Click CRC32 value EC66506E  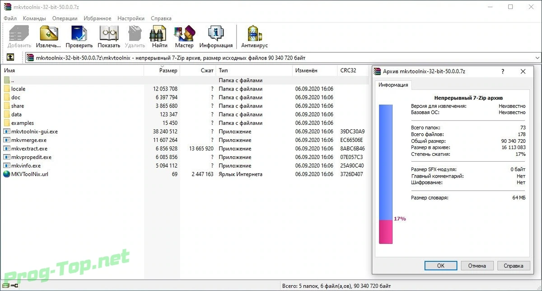(352, 140)
